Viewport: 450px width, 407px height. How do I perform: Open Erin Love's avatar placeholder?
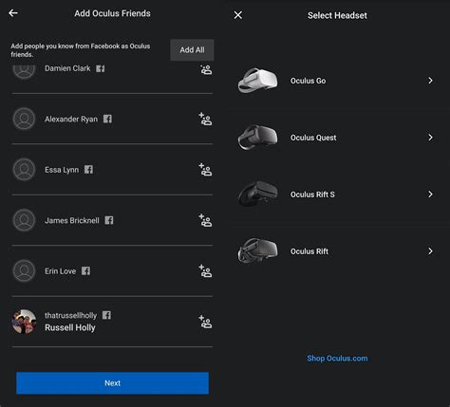[24, 270]
